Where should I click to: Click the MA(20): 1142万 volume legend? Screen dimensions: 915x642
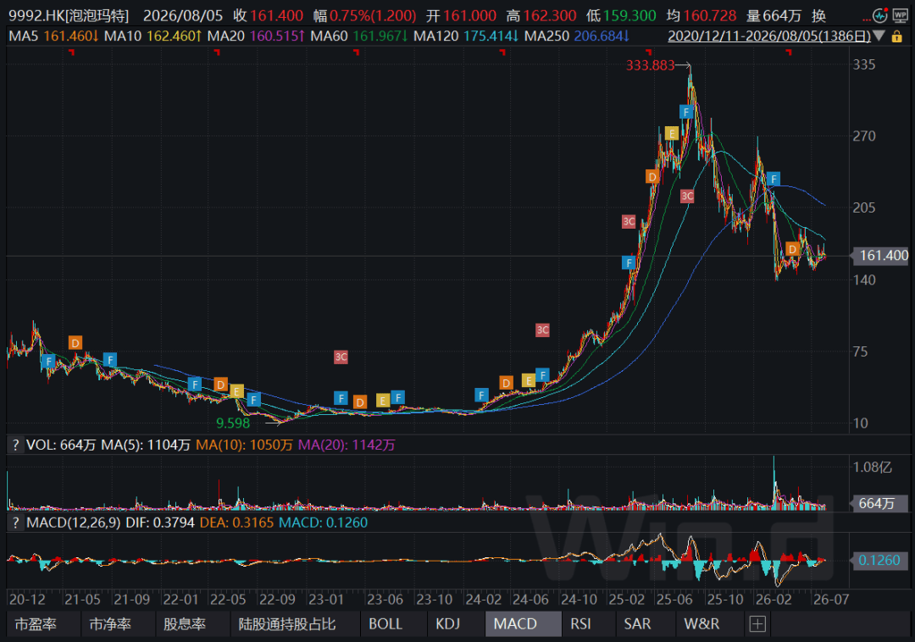coord(347,445)
